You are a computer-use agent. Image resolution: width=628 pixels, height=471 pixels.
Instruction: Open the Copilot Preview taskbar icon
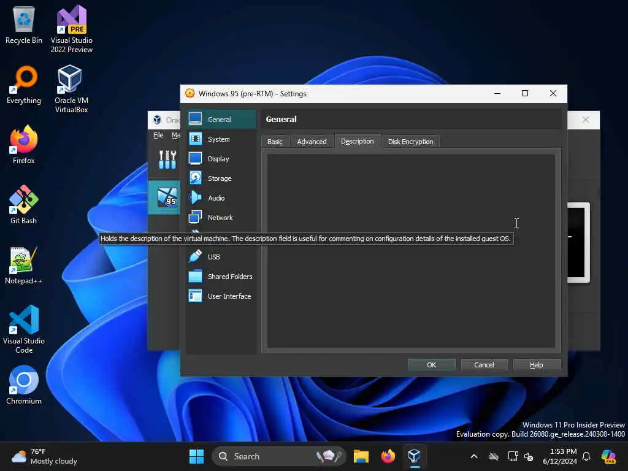(x=608, y=456)
